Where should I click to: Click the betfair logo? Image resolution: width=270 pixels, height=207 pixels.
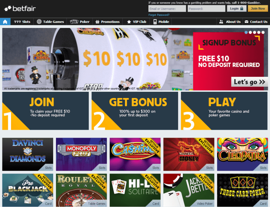(20, 8)
